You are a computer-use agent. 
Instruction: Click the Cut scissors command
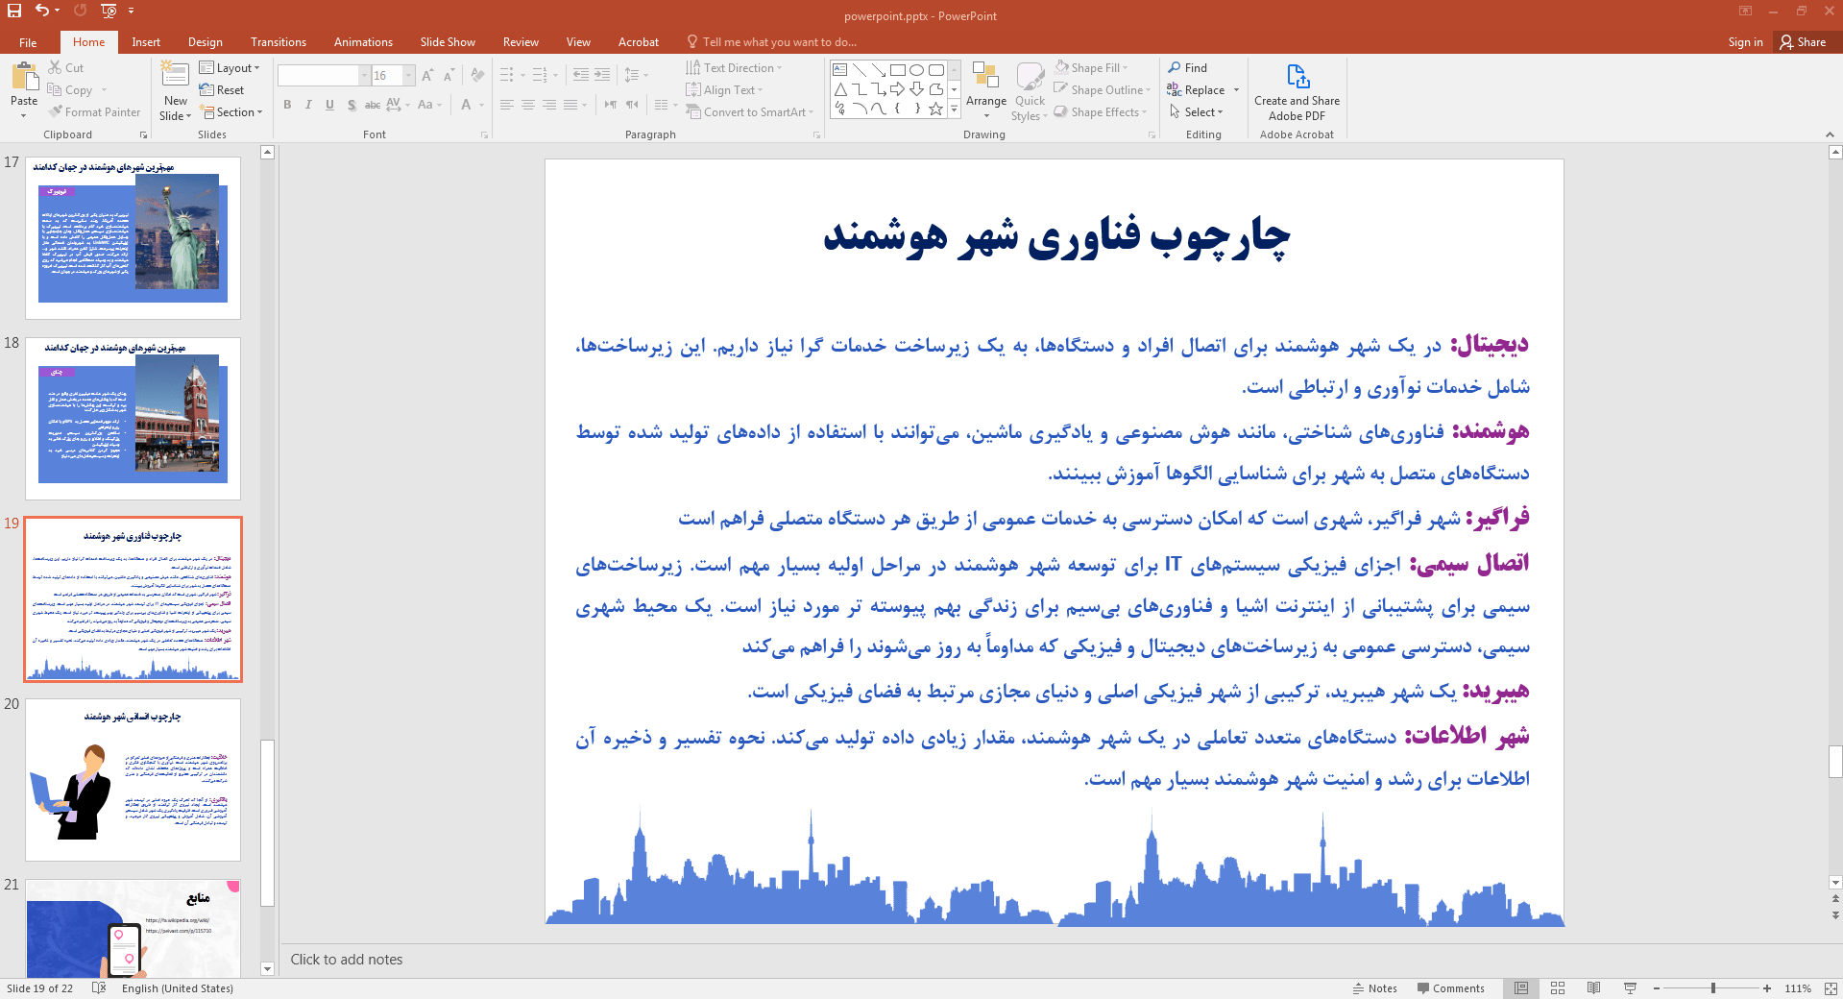[x=66, y=68]
